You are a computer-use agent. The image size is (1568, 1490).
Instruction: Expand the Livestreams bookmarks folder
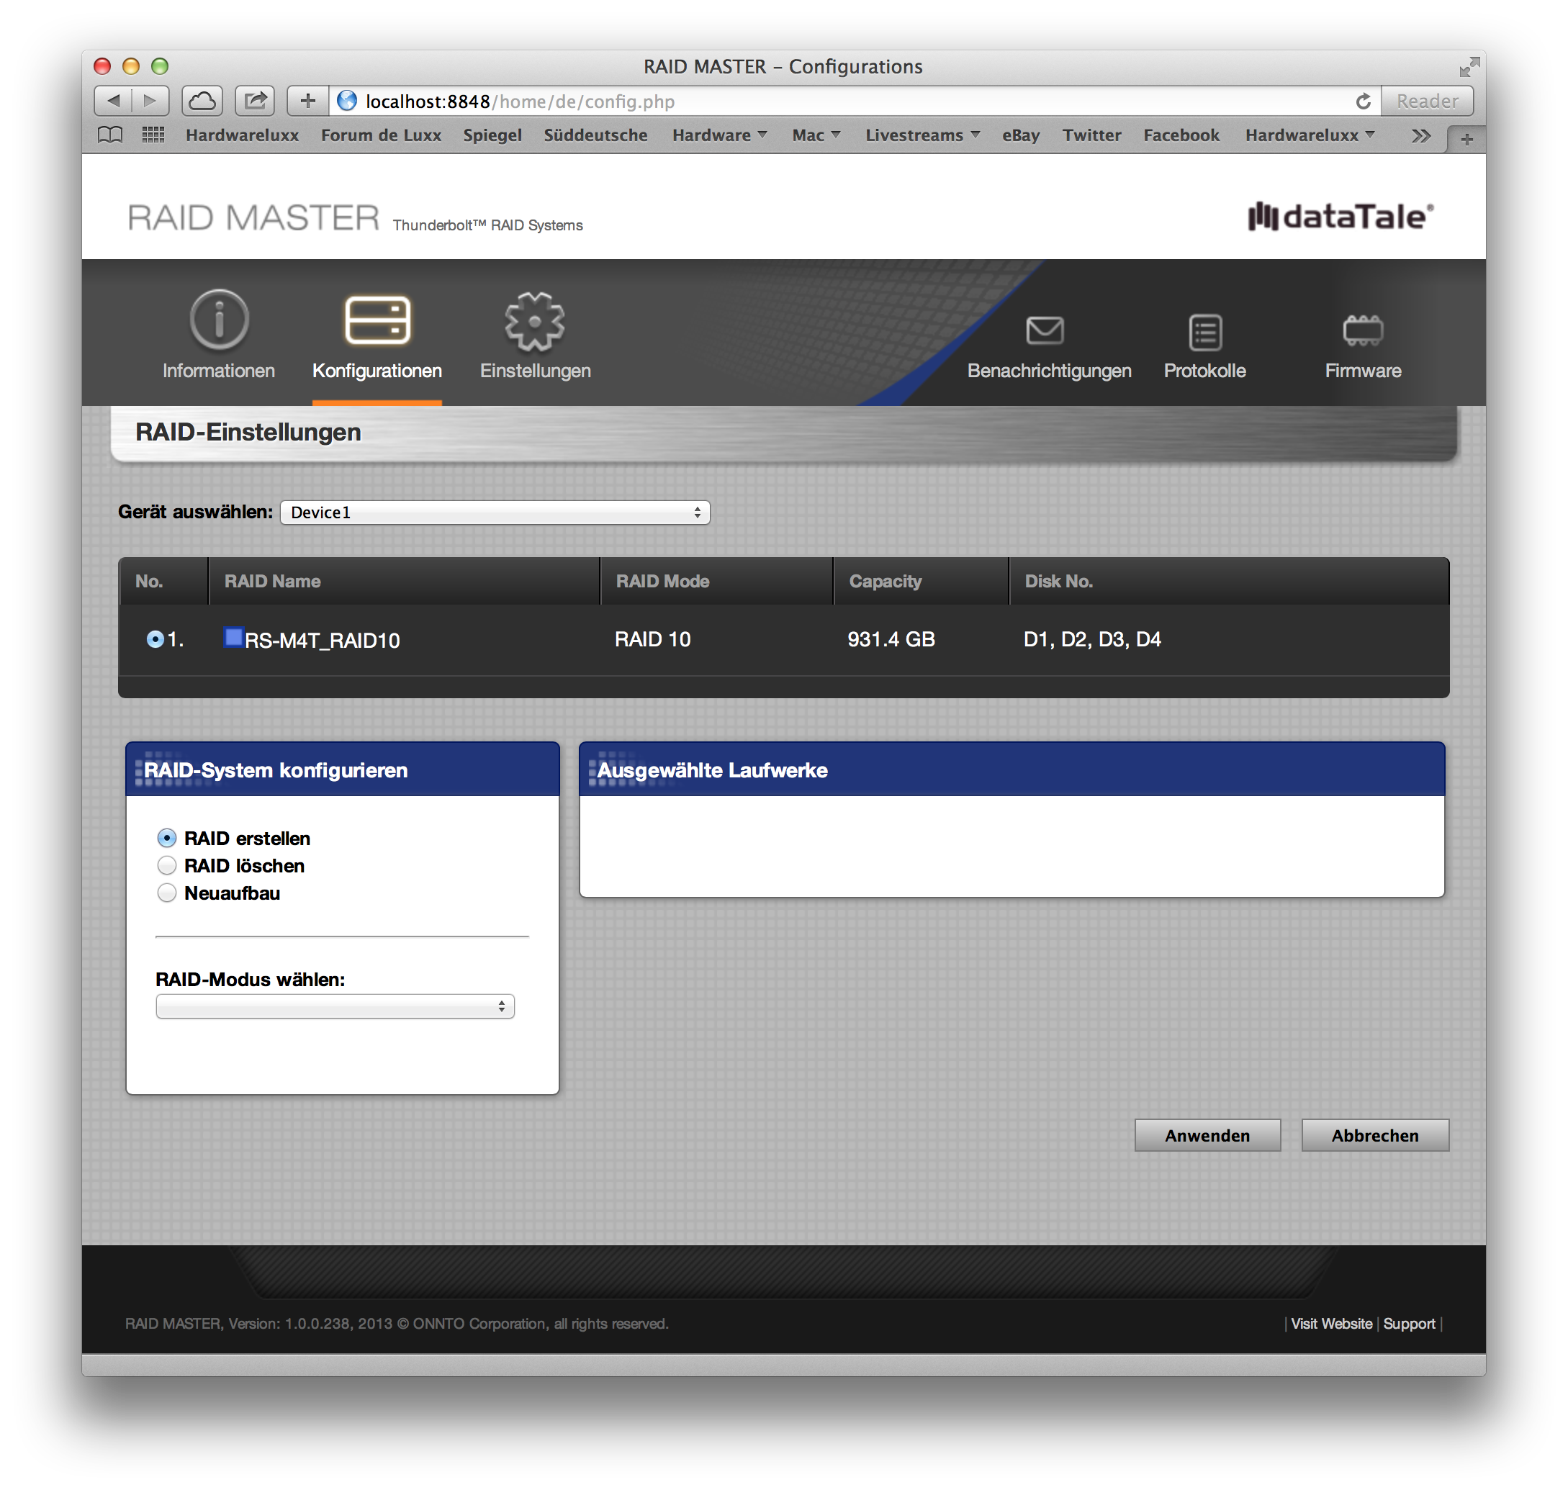pyautogui.click(x=922, y=135)
